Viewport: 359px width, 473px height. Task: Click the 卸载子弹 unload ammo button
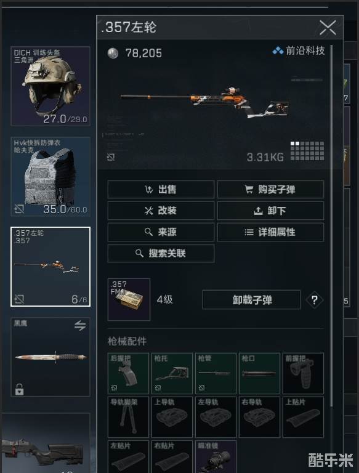tap(251, 300)
